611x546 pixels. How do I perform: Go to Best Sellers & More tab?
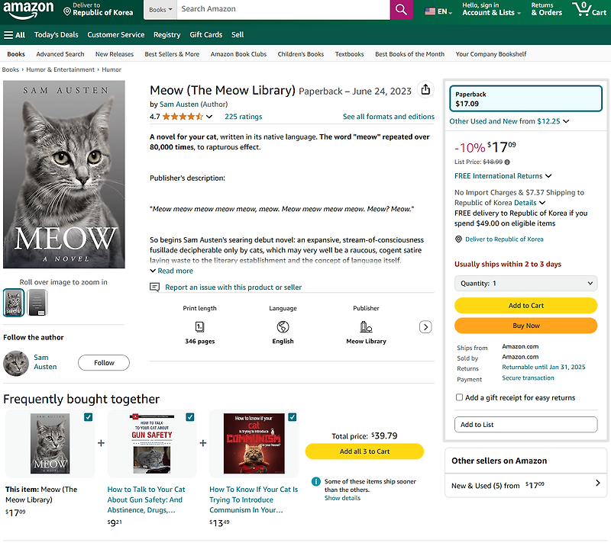pyautogui.click(x=172, y=54)
